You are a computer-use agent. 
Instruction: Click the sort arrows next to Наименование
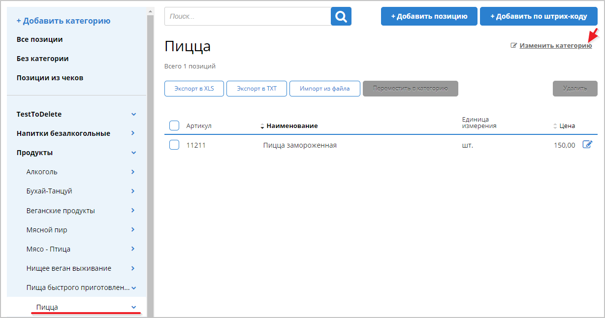262,126
